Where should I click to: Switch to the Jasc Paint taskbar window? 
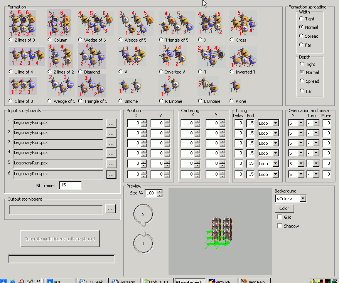pyautogui.click(x=255, y=281)
